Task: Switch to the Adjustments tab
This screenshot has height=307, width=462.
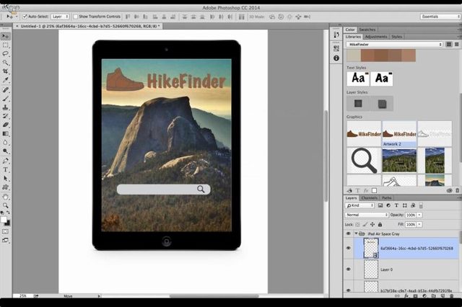Action: tap(376, 37)
